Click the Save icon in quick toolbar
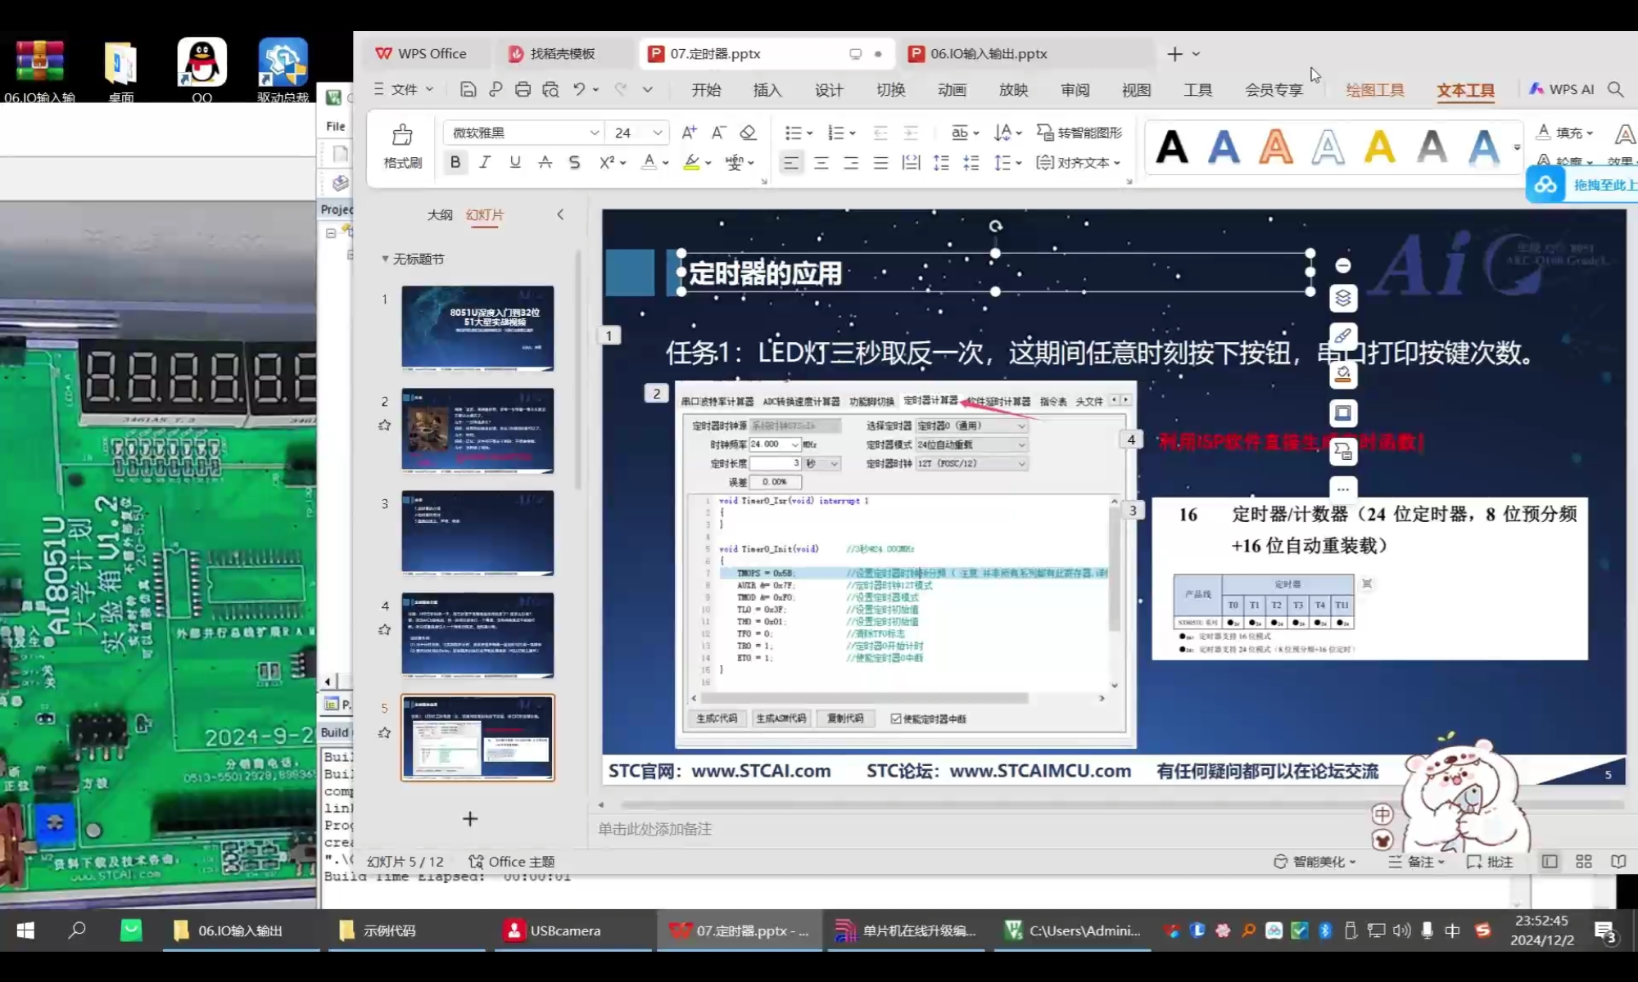This screenshot has height=982, width=1638. 468,89
